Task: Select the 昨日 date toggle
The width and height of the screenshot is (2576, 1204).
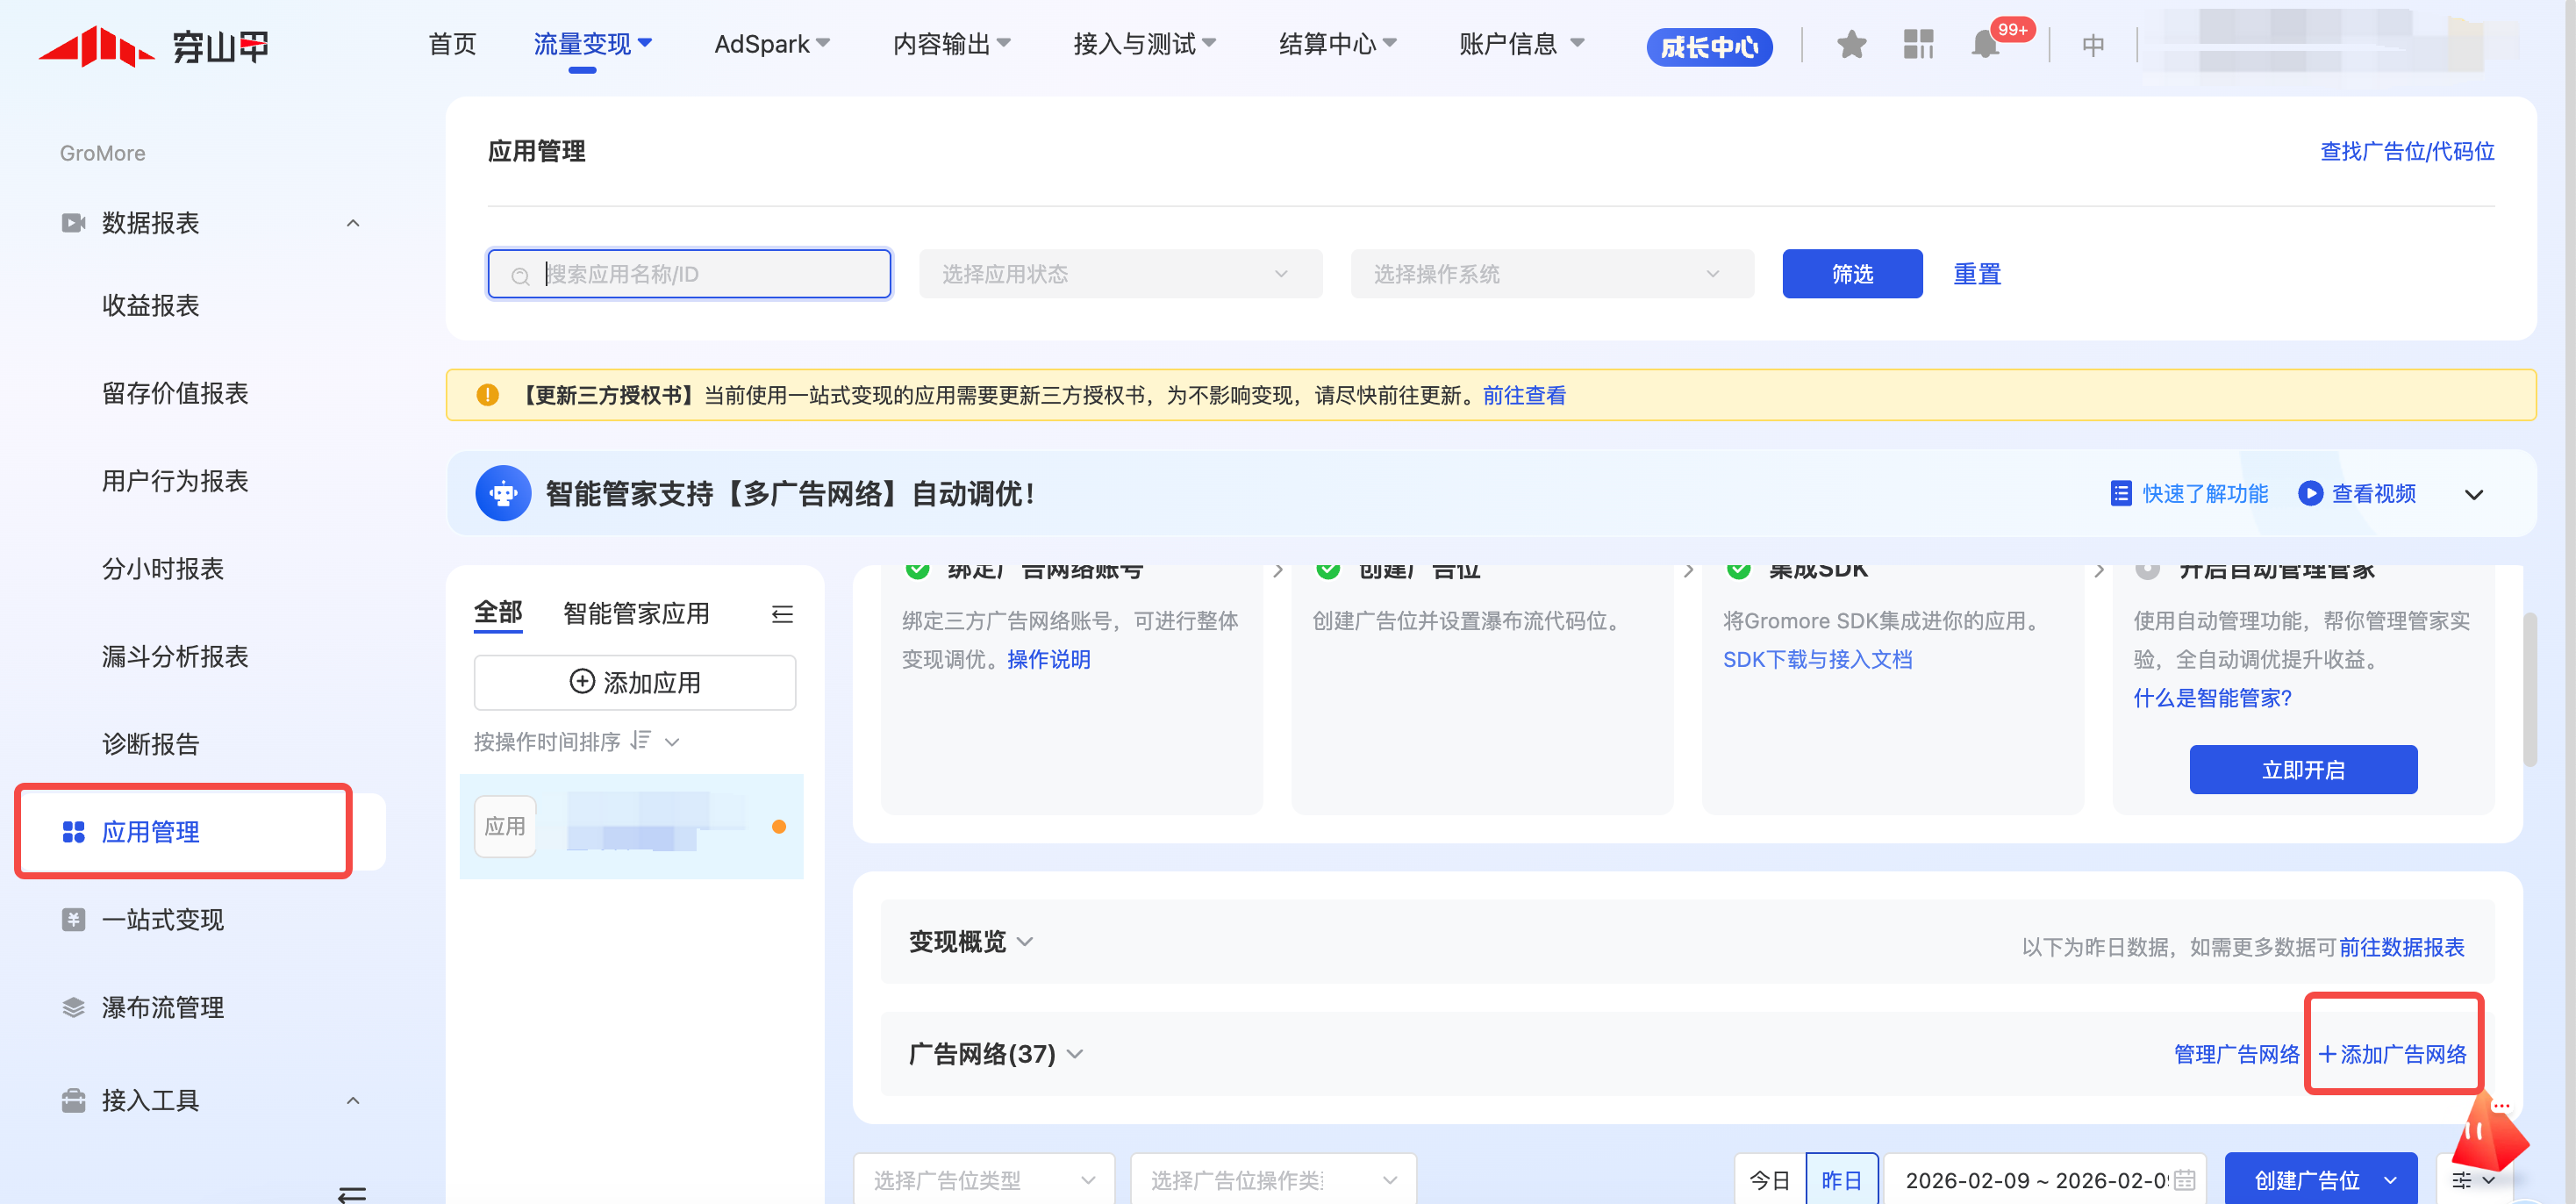Action: [1841, 1180]
